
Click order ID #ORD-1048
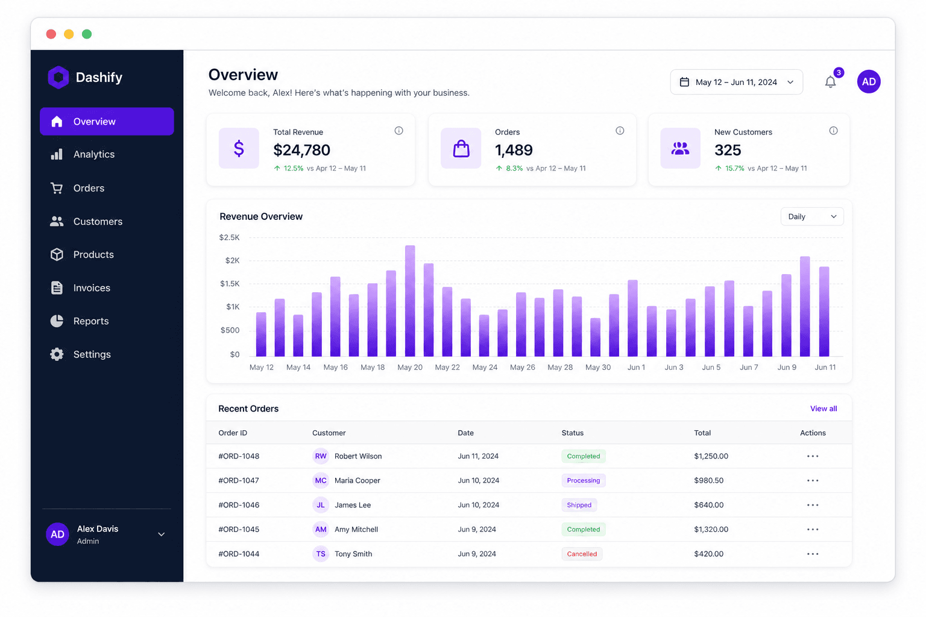pos(239,456)
